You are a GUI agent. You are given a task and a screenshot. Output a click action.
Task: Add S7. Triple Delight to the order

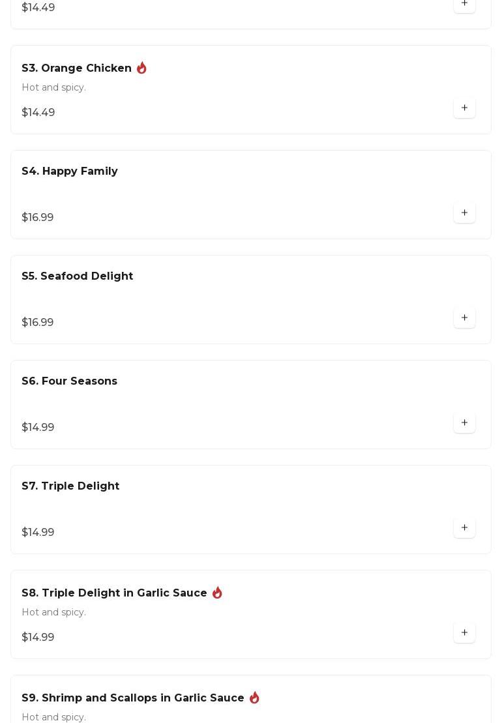(x=464, y=527)
